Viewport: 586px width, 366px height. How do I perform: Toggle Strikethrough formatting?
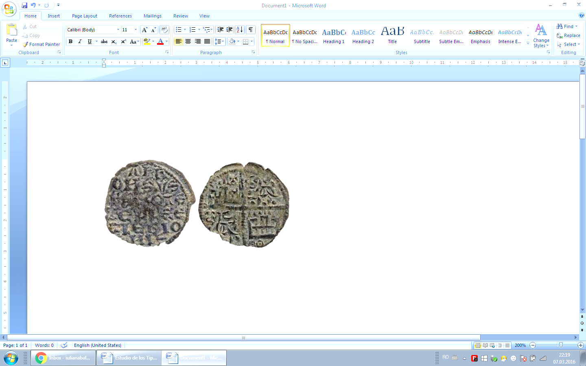tap(104, 41)
